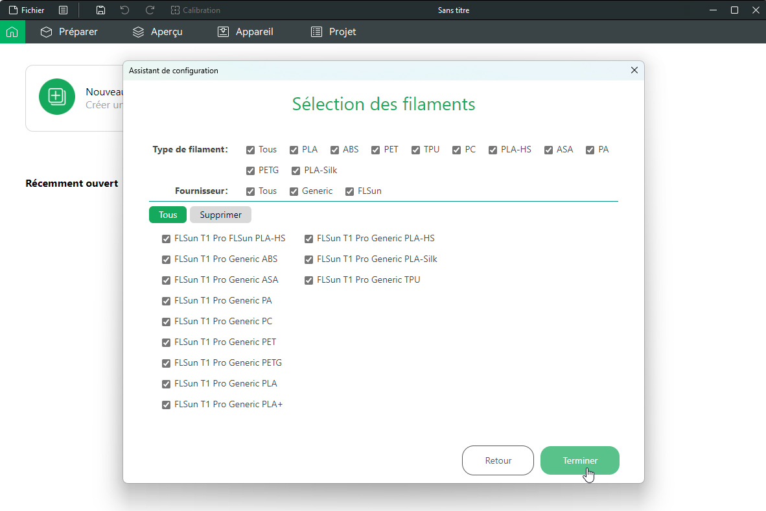
Task: Finish setup with the Terminer button
Action: (580, 460)
